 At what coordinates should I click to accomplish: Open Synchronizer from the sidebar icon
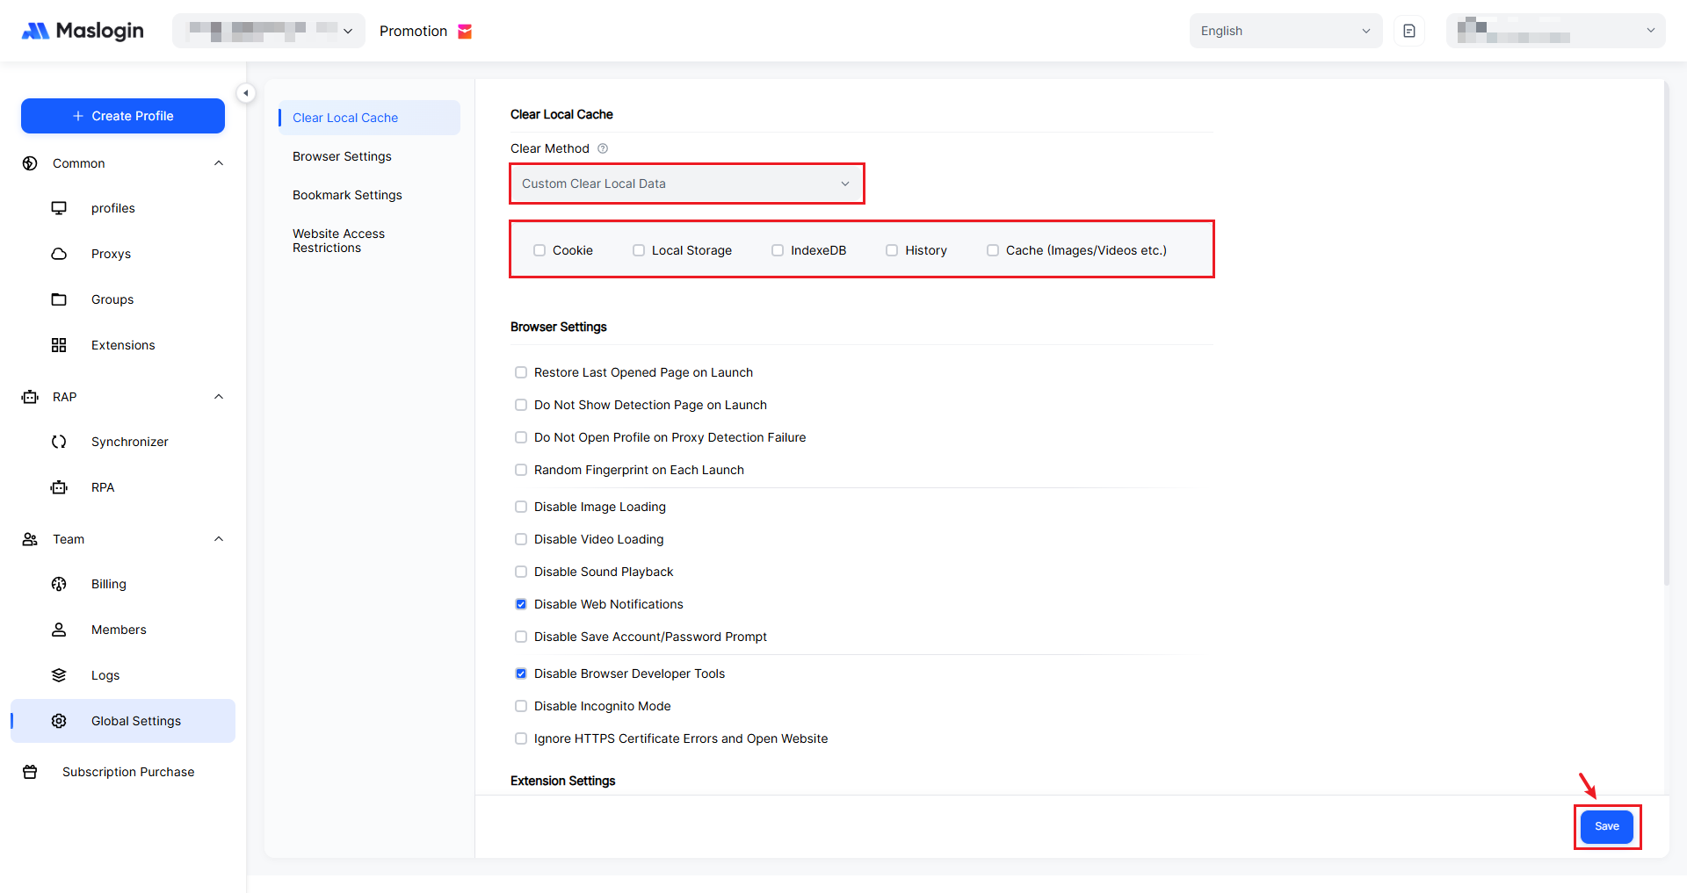point(59,442)
